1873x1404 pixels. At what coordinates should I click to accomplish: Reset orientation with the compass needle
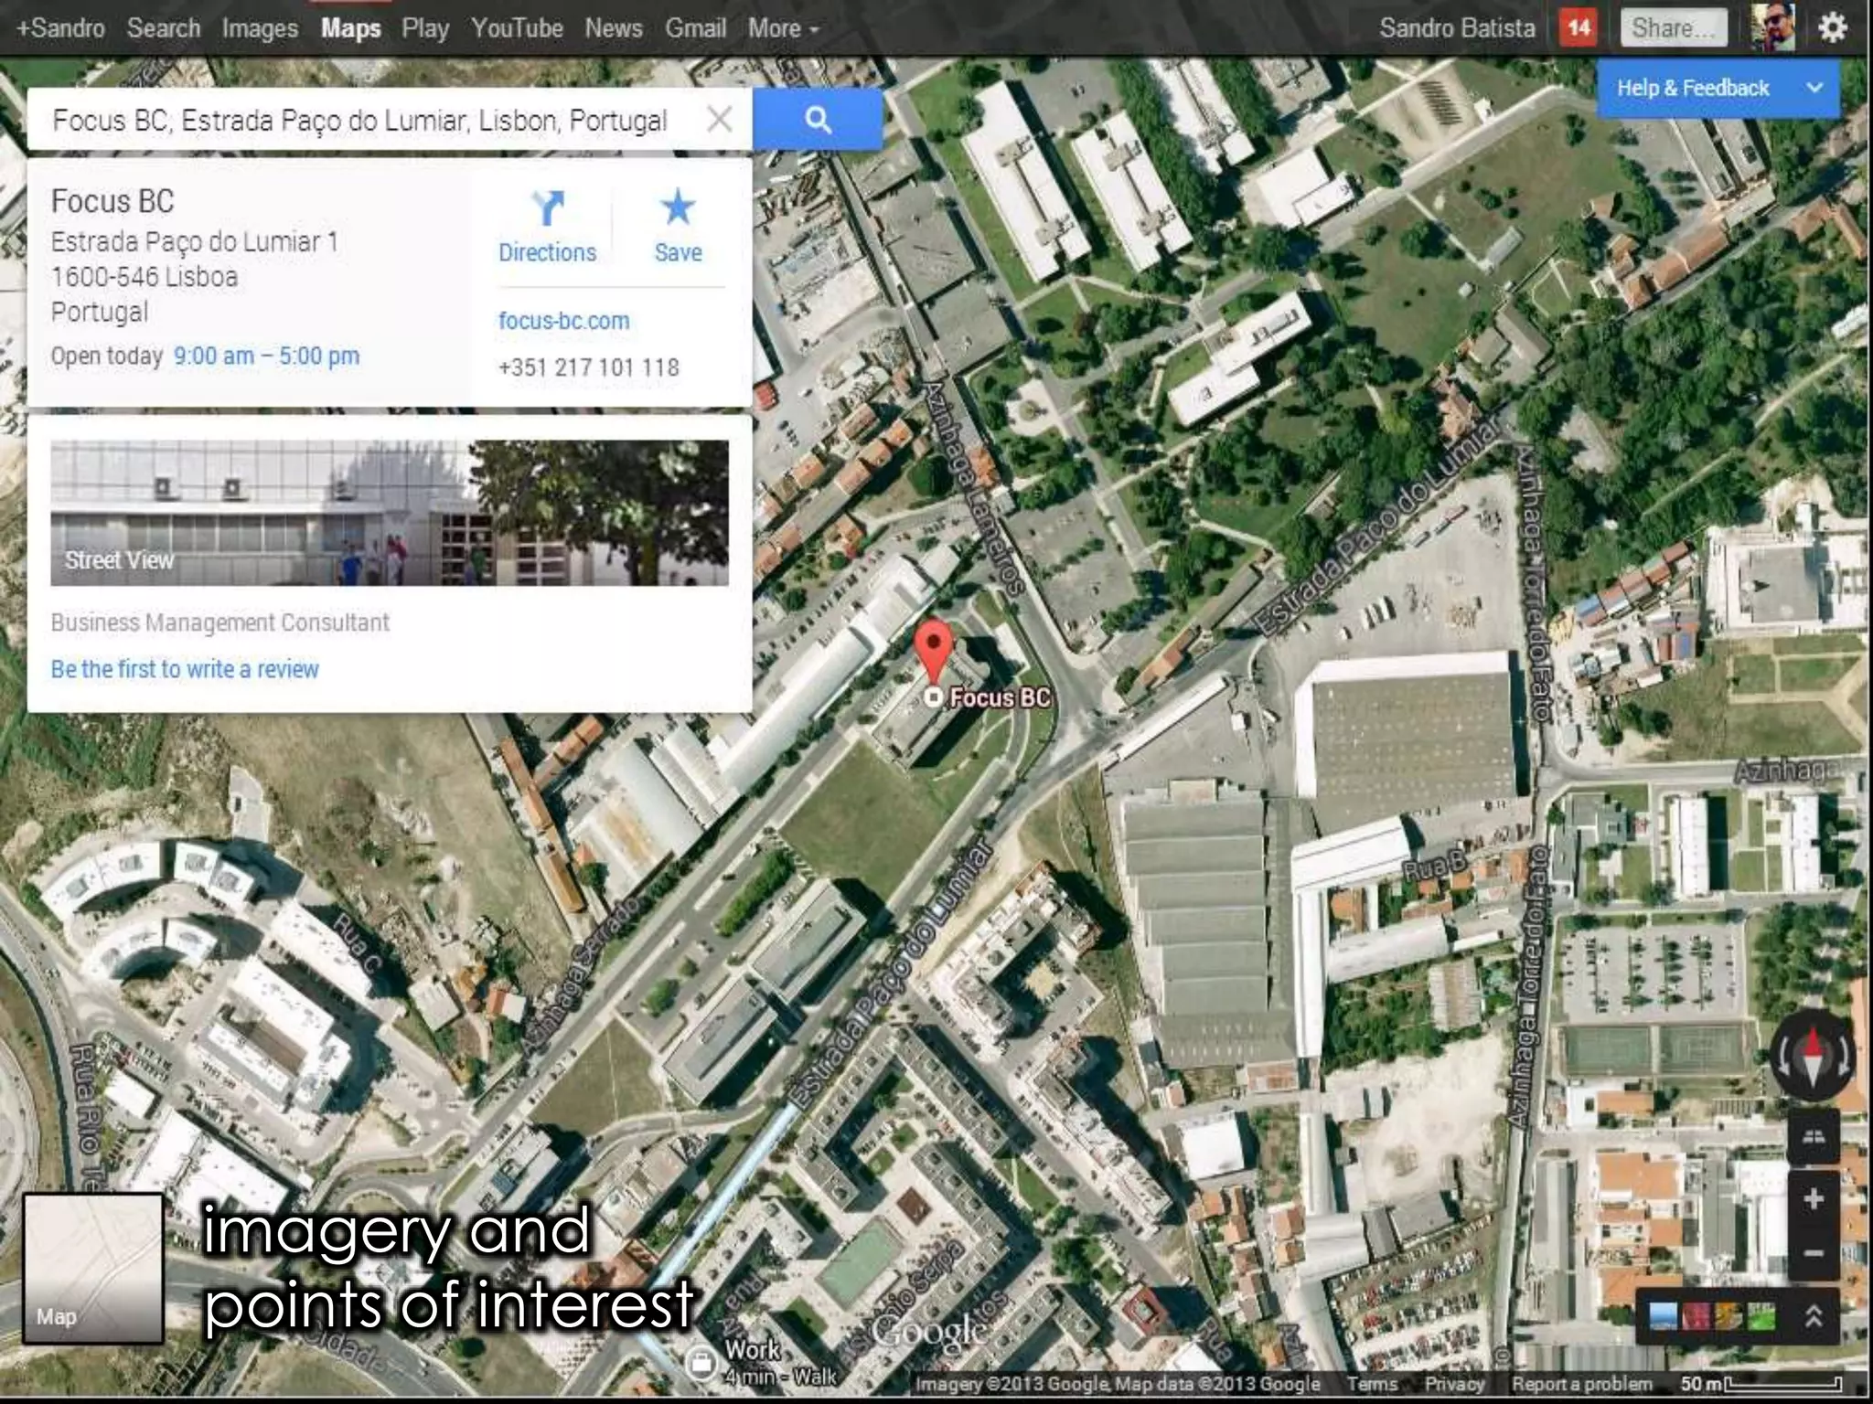1814,1058
